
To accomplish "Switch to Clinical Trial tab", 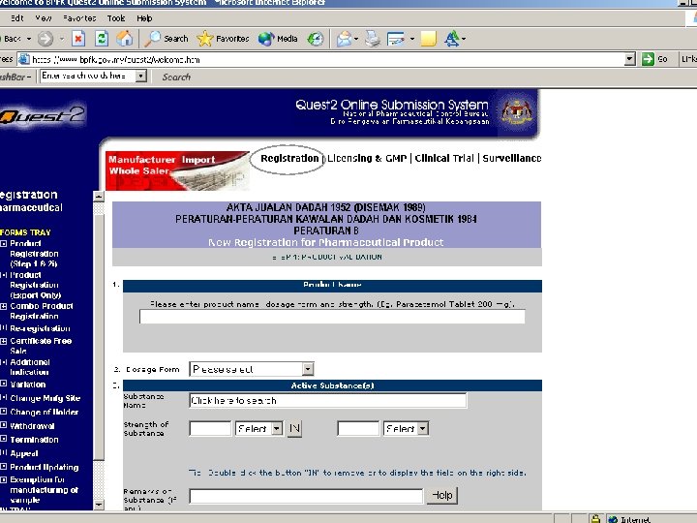I will coord(444,158).
